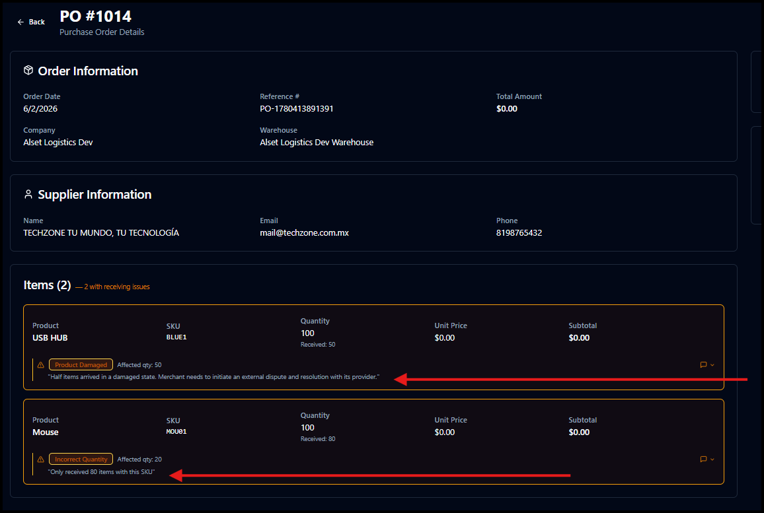Open the comment icon on Mouse item

click(703, 459)
